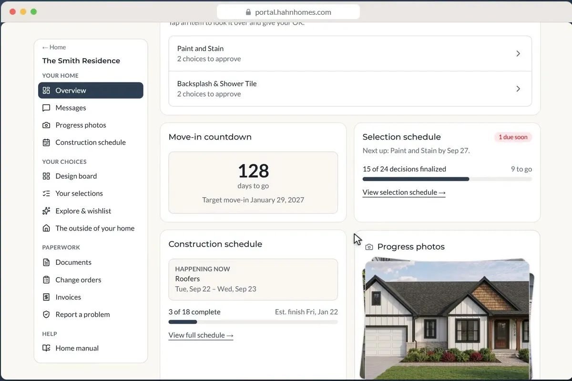Click The Smith Residence title
The image size is (572, 381).
pyautogui.click(x=81, y=61)
